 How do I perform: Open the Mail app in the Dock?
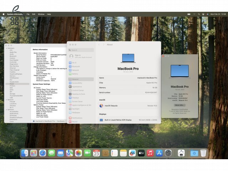[x=61, y=153]
